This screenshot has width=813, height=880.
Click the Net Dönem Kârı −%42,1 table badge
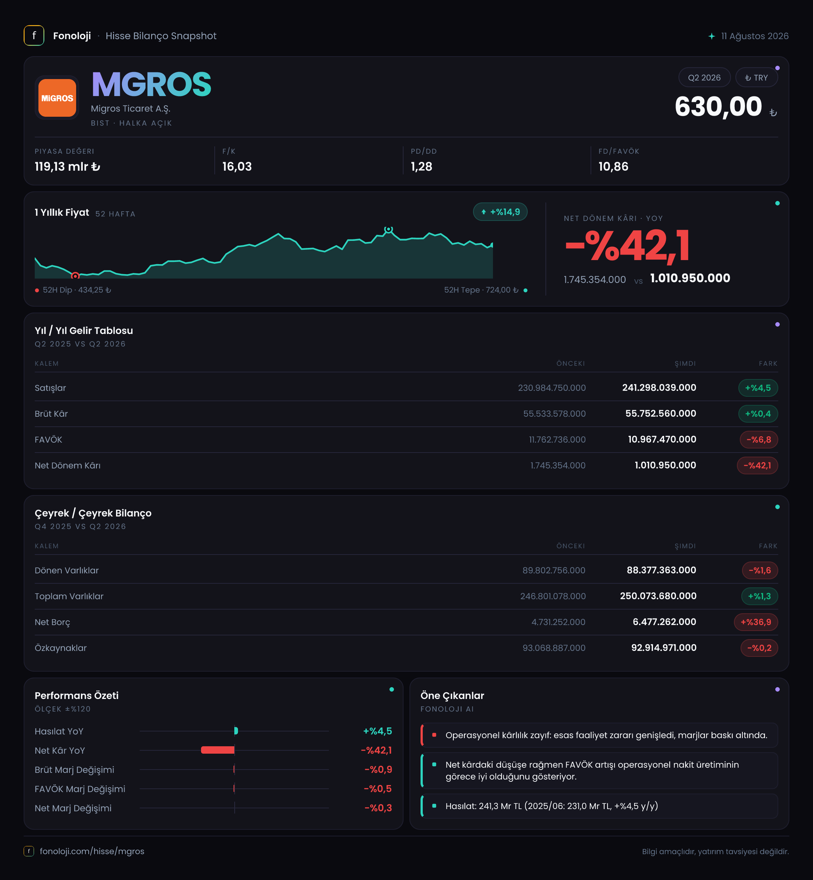(757, 466)
